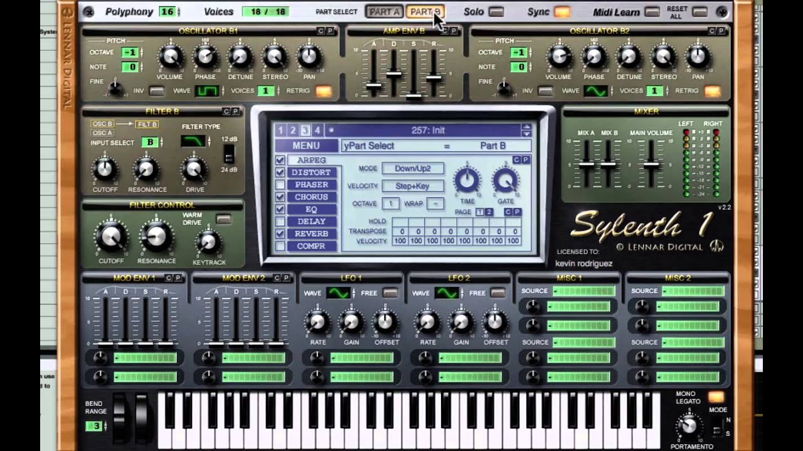
Task: Click the Filter B Drive knob
Action: (x=194, y=169)
